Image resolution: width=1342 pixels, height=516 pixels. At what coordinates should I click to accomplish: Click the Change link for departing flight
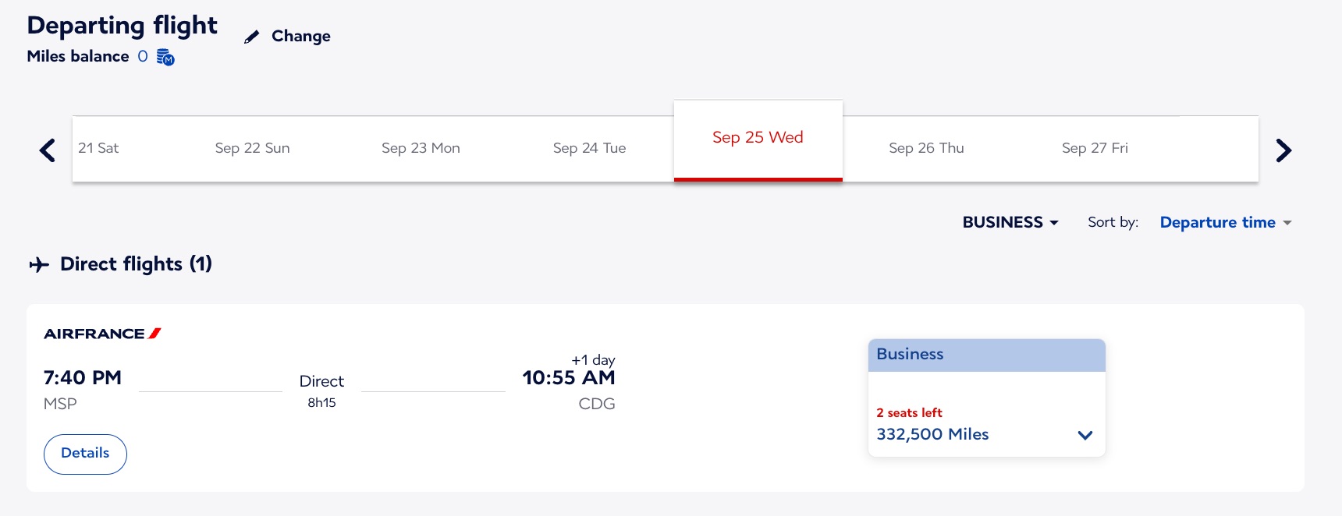pos(300,36)
